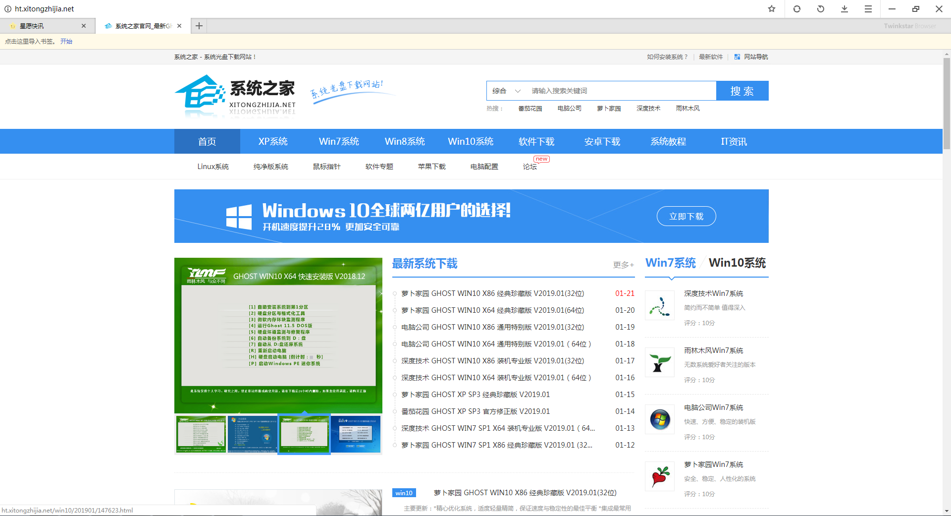Click the Linux系统 sub-navigation link
Viewport: 951px width, 516px height.
tap(213, 167)
